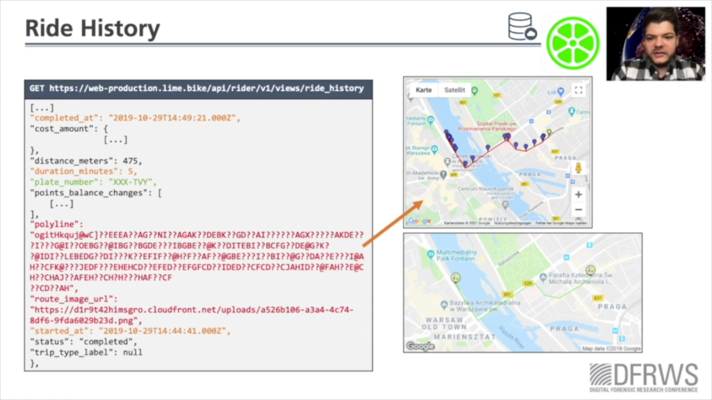The height and width of the screenshot is (400, 712).
Task: Click the "polyline": key
Action: 57,224
